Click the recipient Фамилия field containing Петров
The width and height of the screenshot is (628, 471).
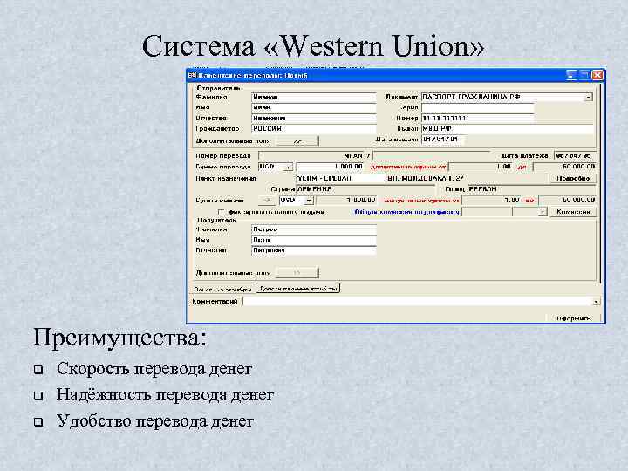(314, 229)
